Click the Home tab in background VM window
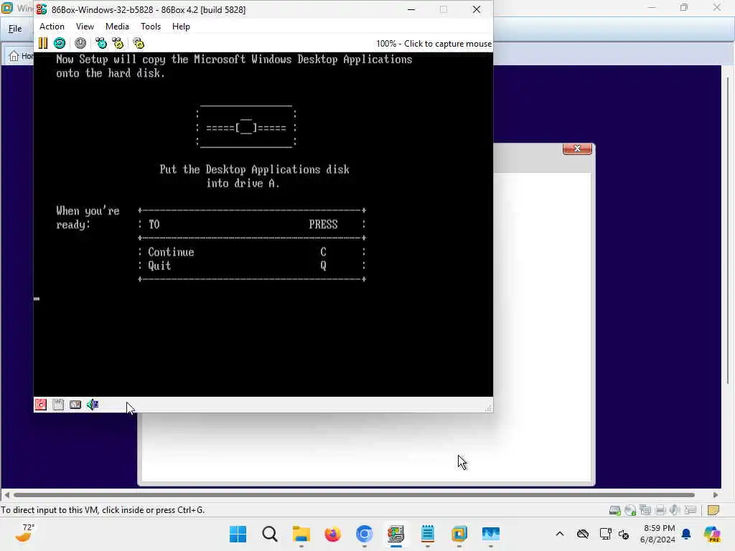735x551 pixels. pyautogui.click(x=21, y=56)
